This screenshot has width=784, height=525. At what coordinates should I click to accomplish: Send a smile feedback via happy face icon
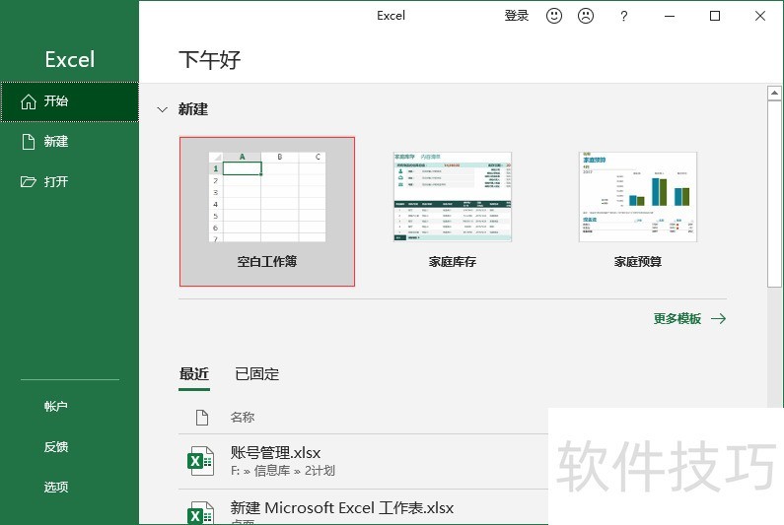[x=554, y=16]
